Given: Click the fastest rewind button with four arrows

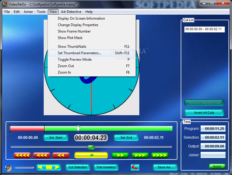Looking at the screenshot, I should (x=22, y=155).
